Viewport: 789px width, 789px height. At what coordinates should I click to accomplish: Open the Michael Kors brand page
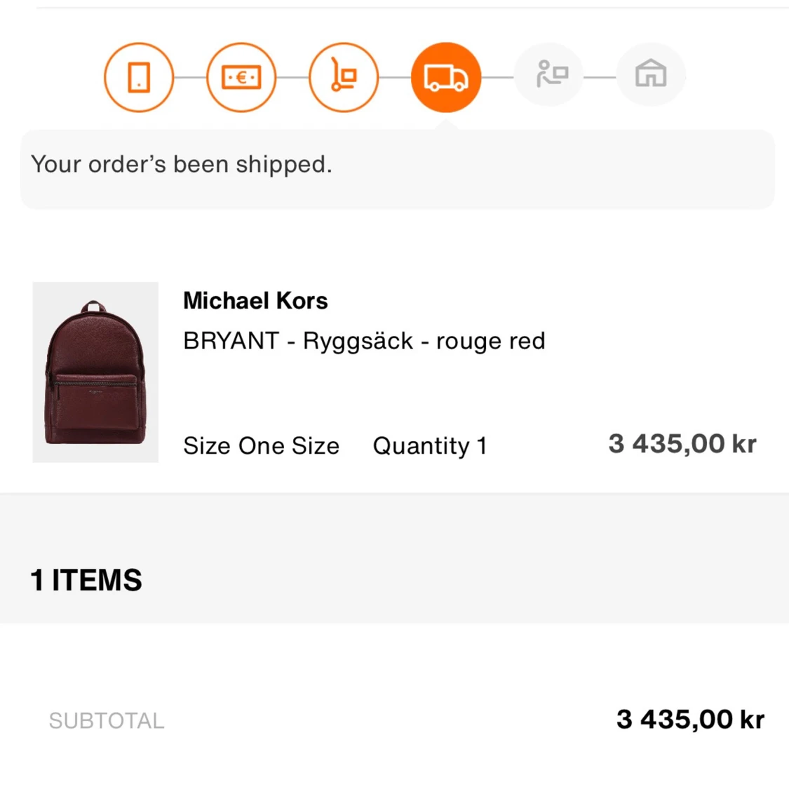pyautogui.click(x=255, y=300)
